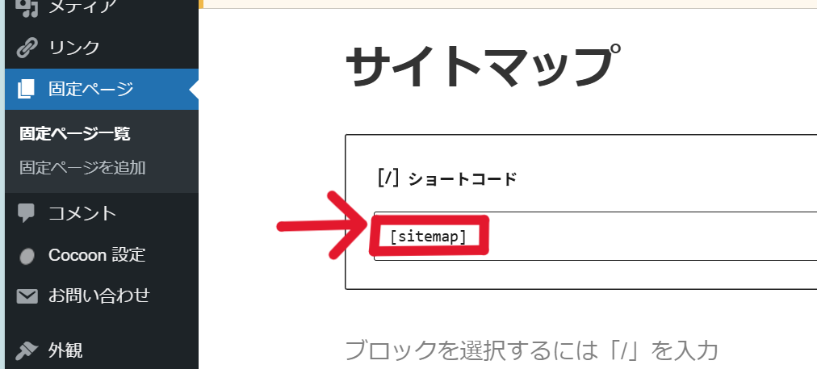817x369 pixels.
Task: Click the 外観 paintbrush icon
Action: click(x=27, y=350)
